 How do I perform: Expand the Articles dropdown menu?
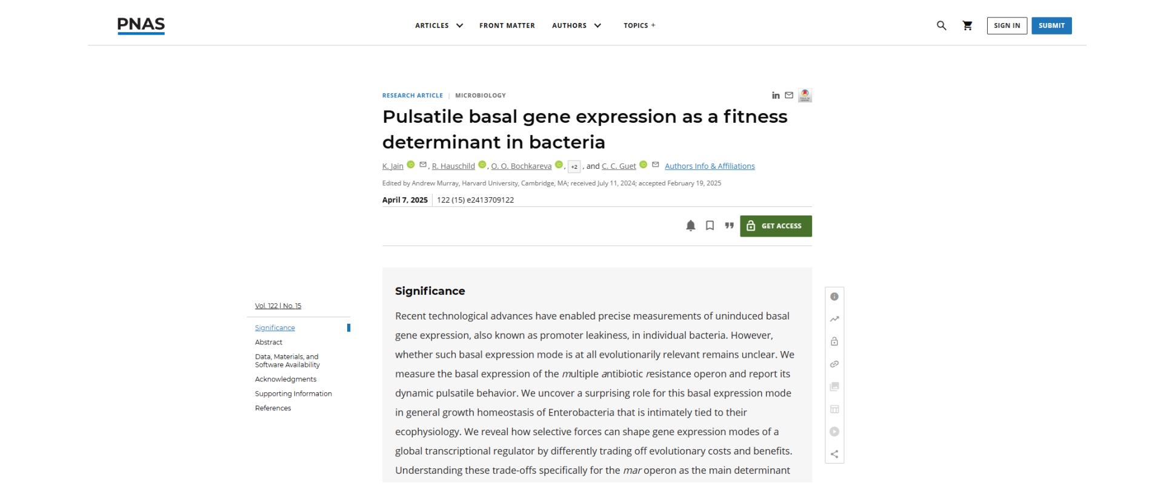pyautogui.click(x=439, y=25)
